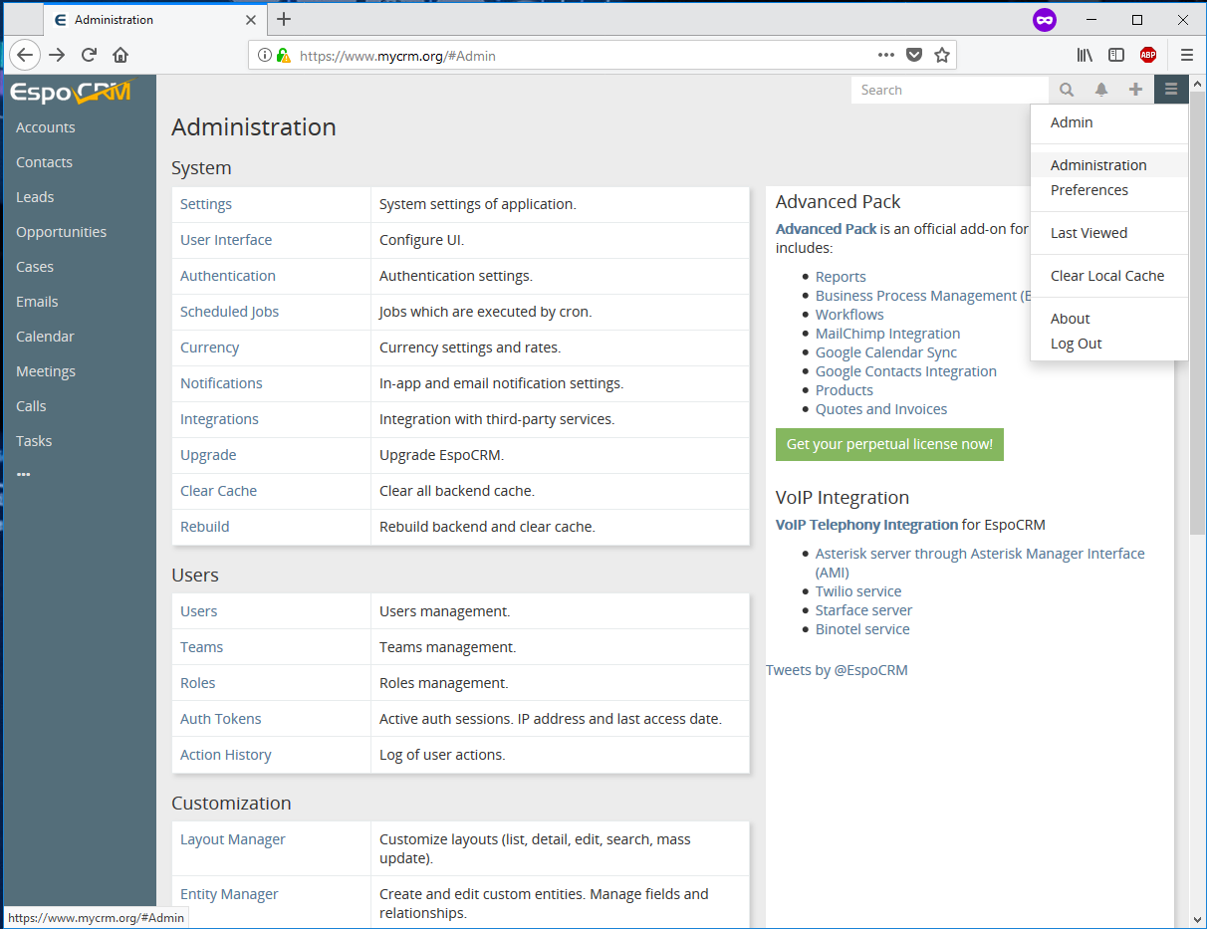
Task: Open the Firefox library icon
Action: point(1085,56)
